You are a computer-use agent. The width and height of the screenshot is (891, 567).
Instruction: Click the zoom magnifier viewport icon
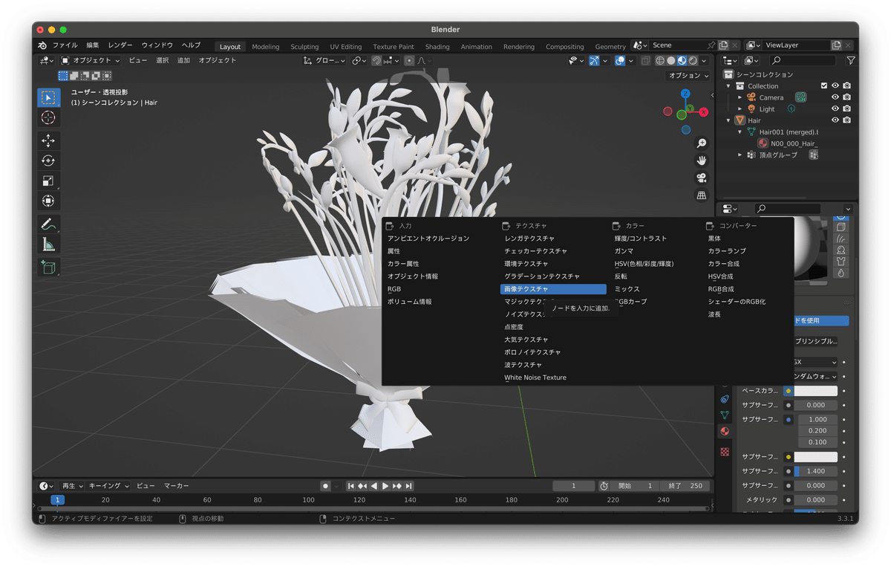[701, 143]
